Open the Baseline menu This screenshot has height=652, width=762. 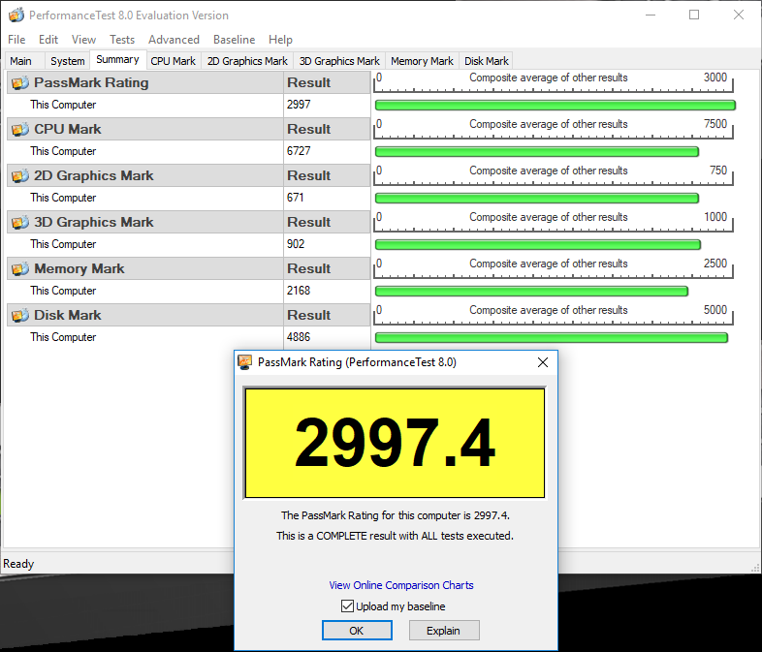235,40
